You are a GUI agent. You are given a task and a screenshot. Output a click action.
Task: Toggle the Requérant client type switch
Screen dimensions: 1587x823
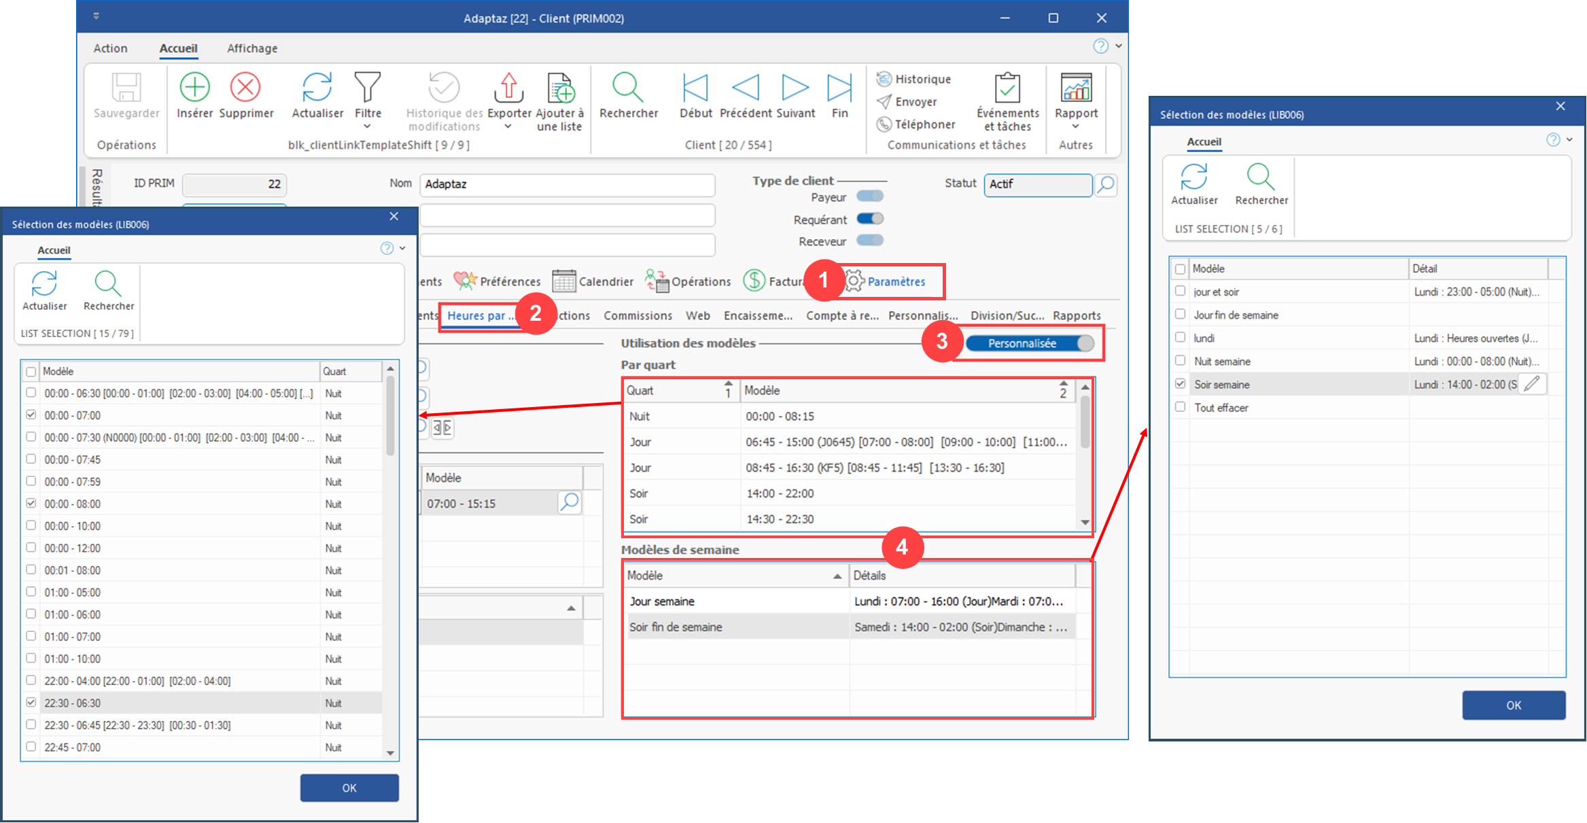pos(870,219)
